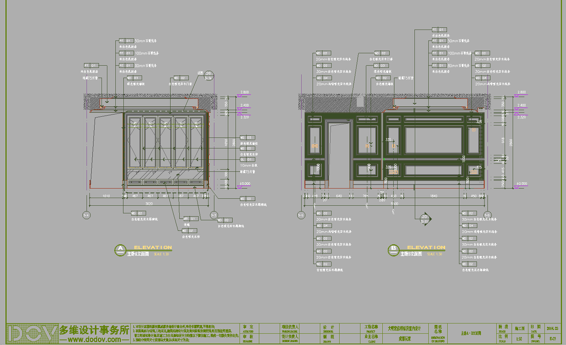Click the MR 01 material tag
566x345 pixels.
point(191,219)
